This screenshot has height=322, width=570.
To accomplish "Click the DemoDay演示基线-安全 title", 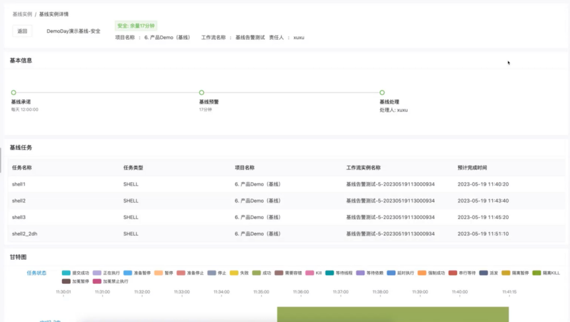I will coord(73,31).
